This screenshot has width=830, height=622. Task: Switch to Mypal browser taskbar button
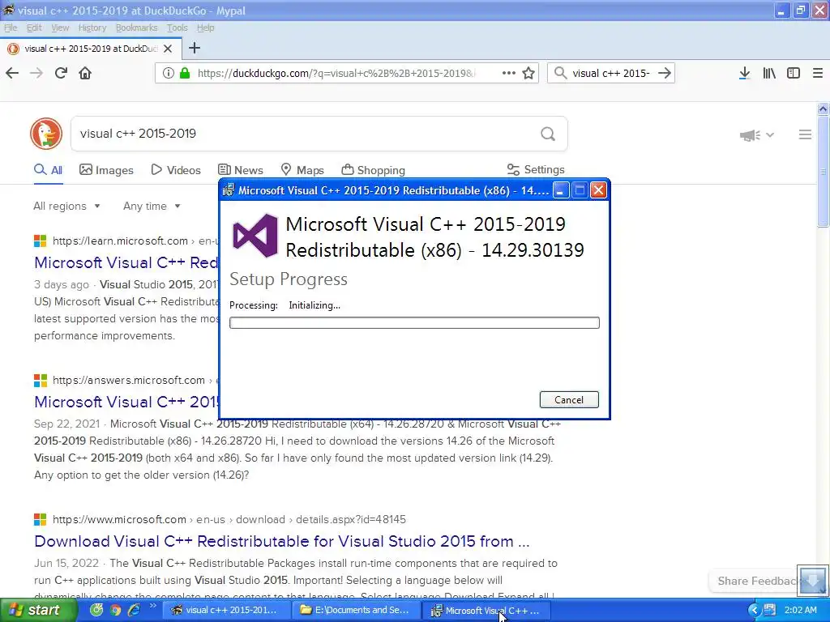click(227, 611)
